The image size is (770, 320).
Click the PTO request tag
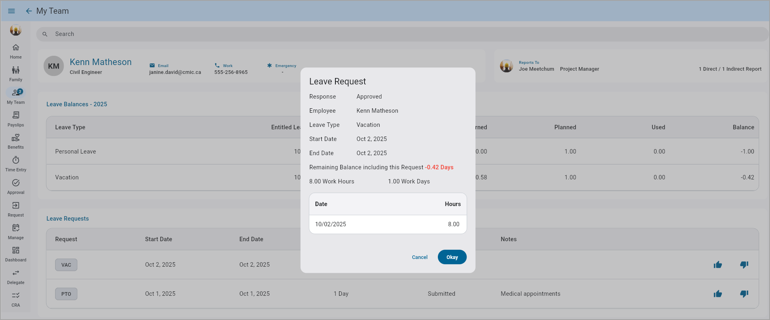[x=66, y=294]
